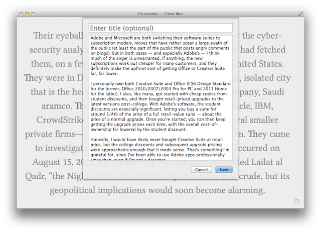Click "isolated city" in the reader text
Image resolution: width=321 pixels, height=232 pixels.
267,78
